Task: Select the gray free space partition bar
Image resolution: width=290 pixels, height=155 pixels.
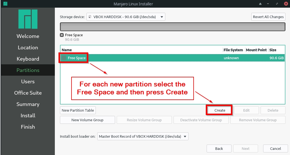Action: [172, 27]
